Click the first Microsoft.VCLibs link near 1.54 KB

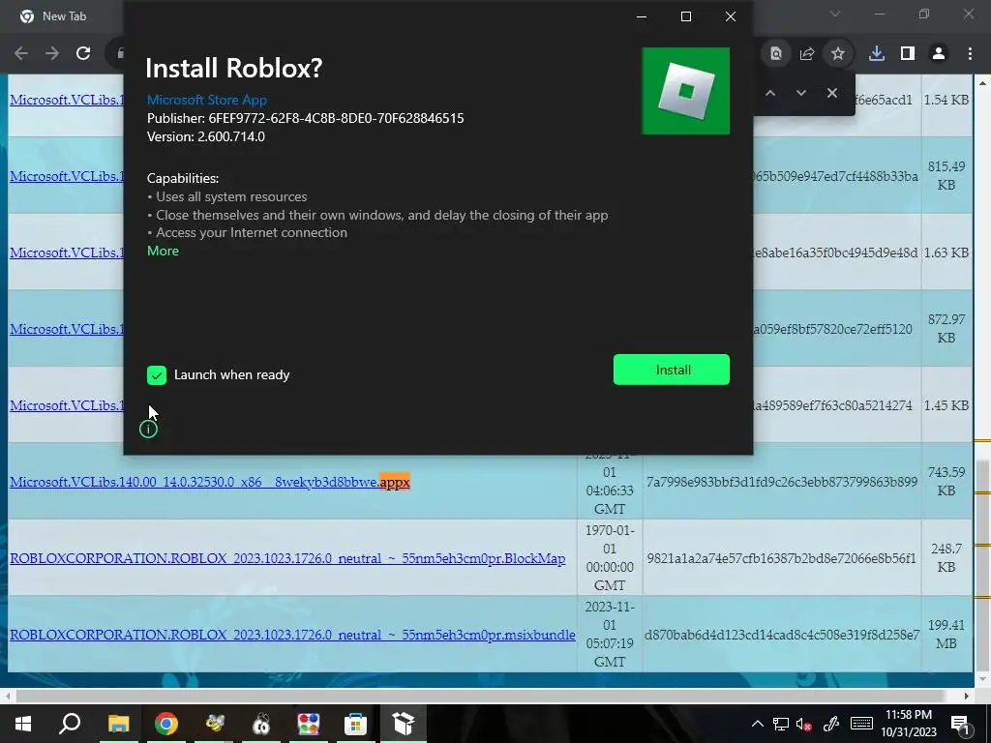67,100
